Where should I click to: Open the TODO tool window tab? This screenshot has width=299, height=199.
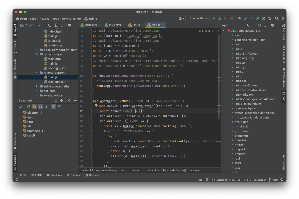[37, 175]
